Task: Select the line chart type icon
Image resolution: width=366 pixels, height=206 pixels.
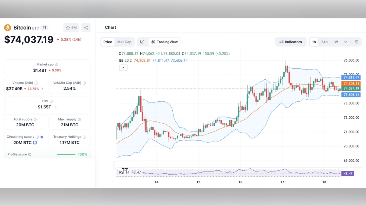Action: [x=142, y=42]
